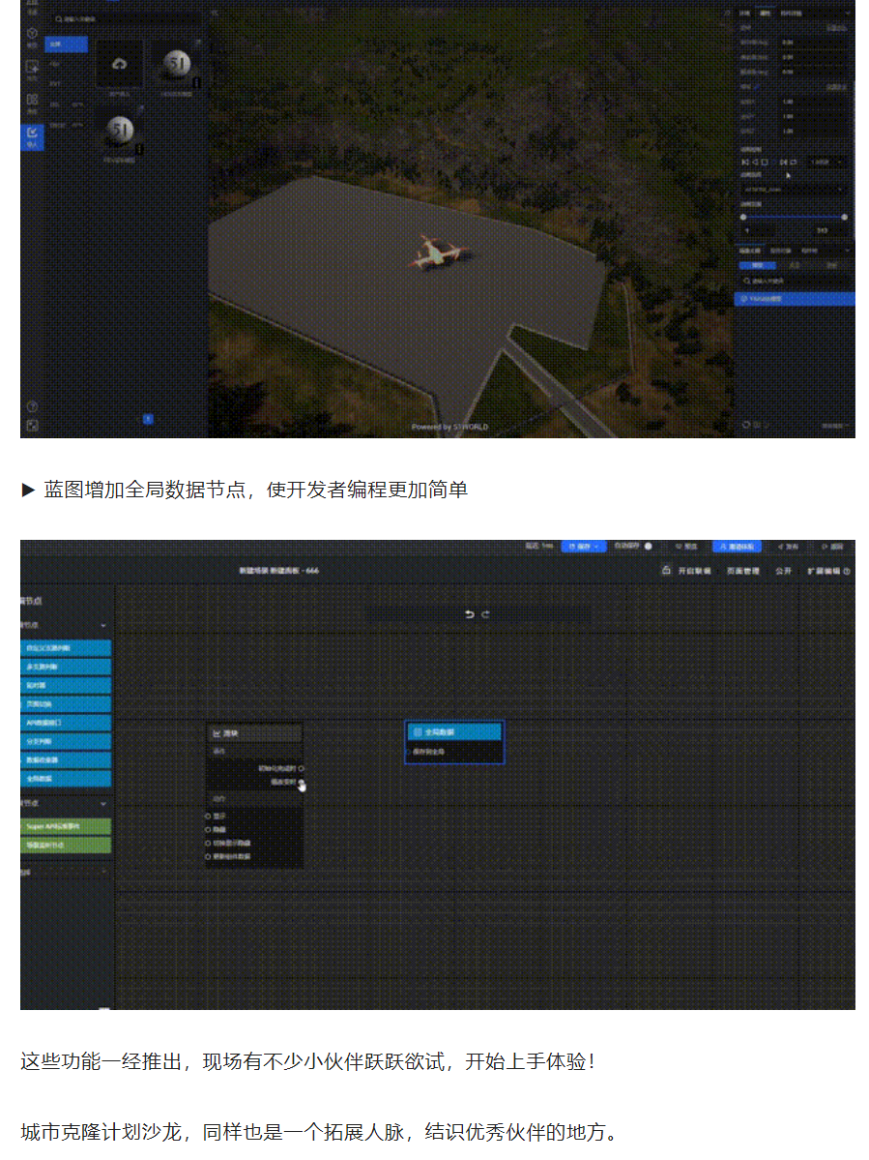Click the 邀请协作 button

(737, 547)
